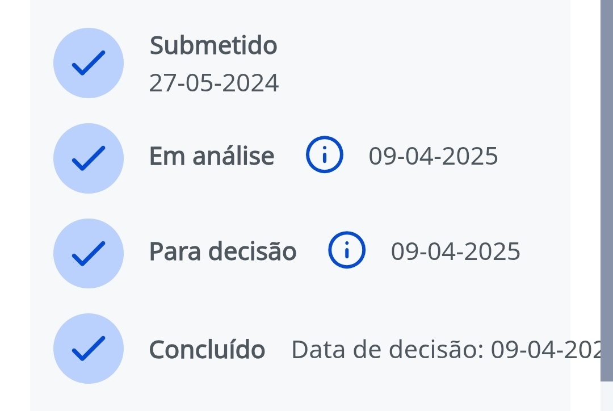Click the date next to Para decisão info icon
Viewport: 613px width, 411px height.
[x=455, y=251]
